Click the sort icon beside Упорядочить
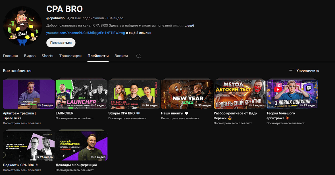The image size is (335, 175). (x=292, y=70)
